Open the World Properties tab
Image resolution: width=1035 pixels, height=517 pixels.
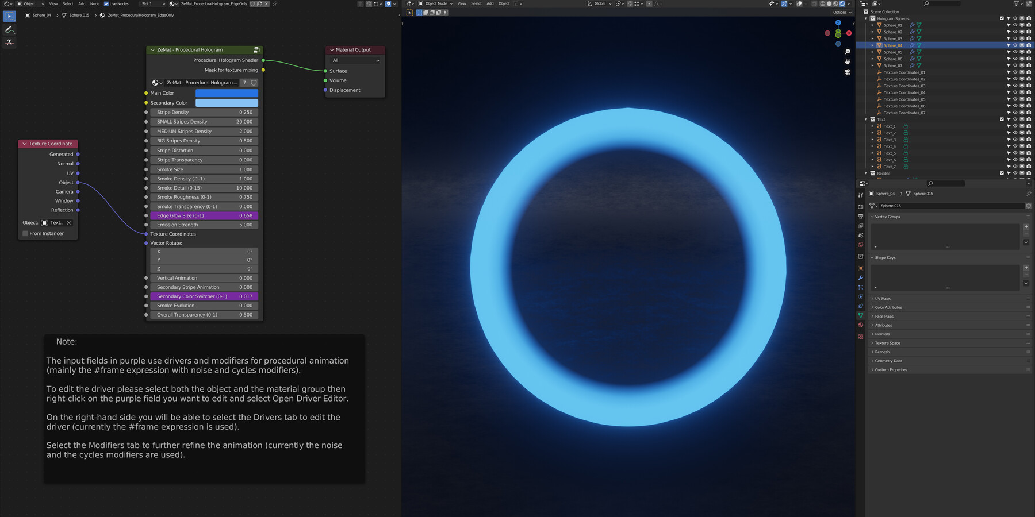[x=861, y=243]
